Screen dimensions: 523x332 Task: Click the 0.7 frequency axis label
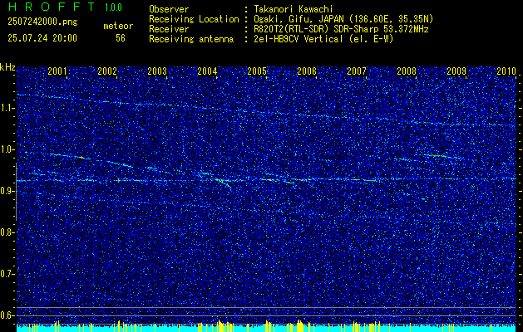pos(6,274)
